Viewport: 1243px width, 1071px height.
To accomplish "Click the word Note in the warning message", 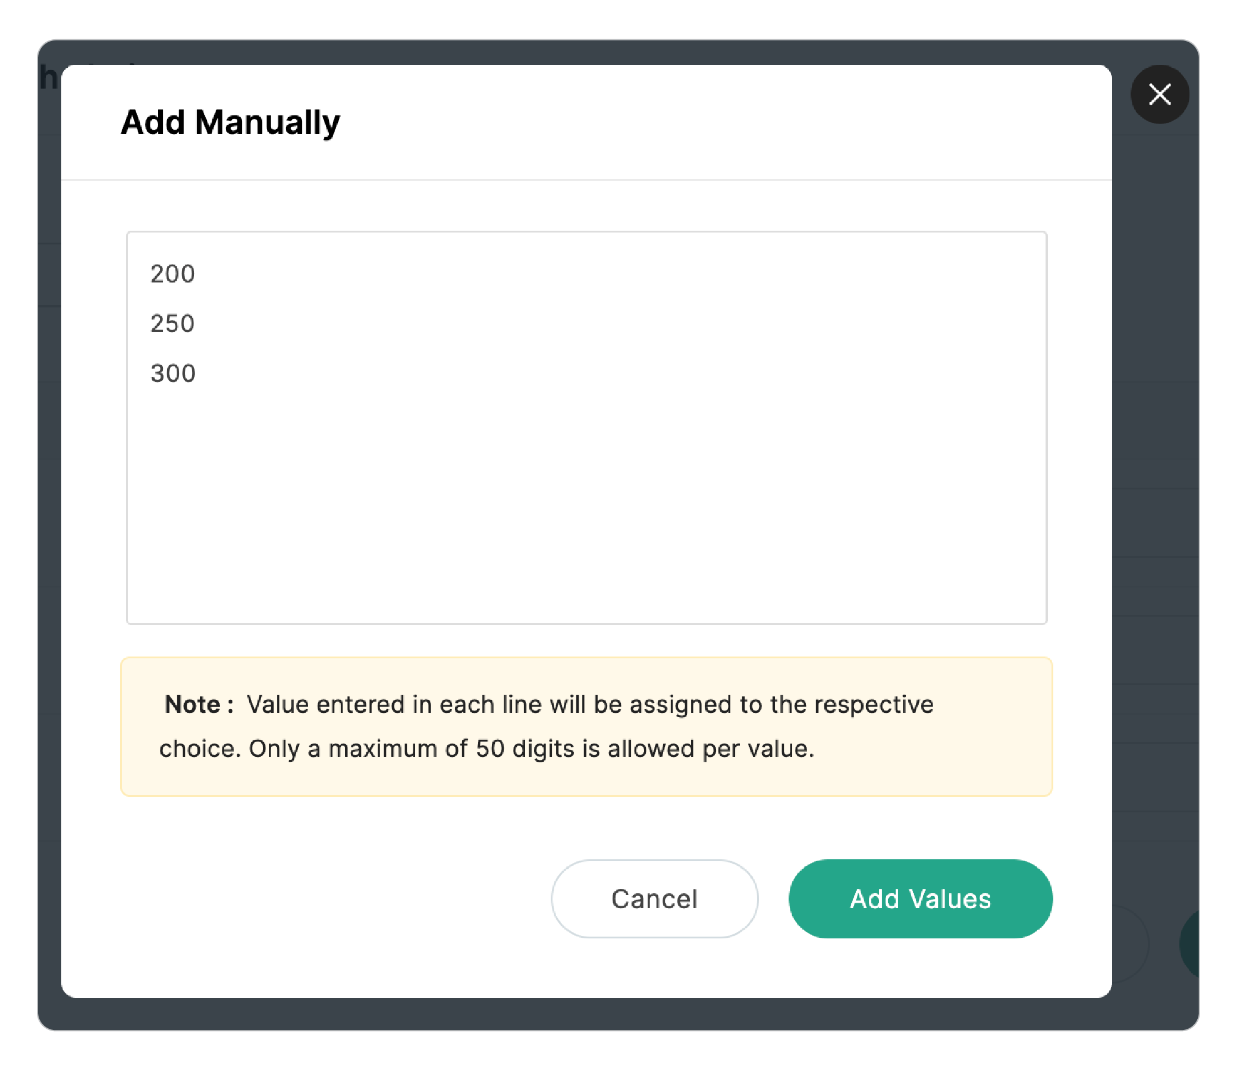I will (x=193, y=704).
